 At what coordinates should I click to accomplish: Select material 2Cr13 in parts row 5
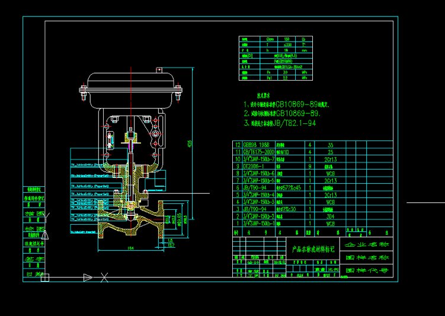click(x=331, y=195)
